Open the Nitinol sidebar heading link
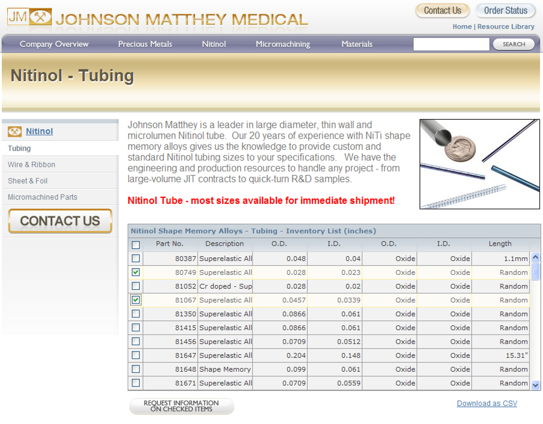The image size is (543, 424). pyautogui.click(x=39, y=132)
